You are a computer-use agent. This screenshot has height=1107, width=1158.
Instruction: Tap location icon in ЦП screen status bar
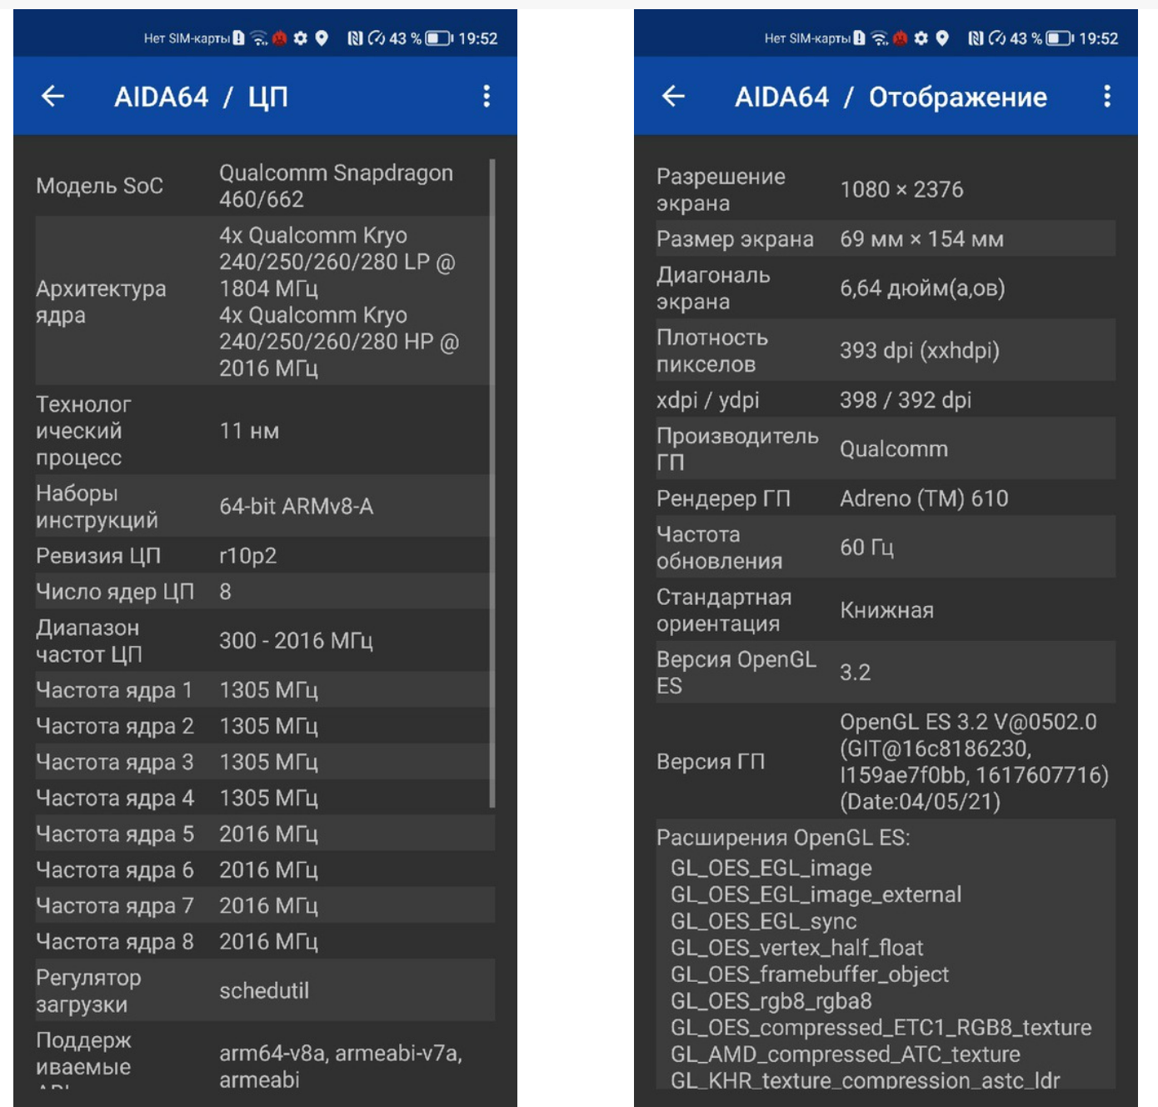322,38
